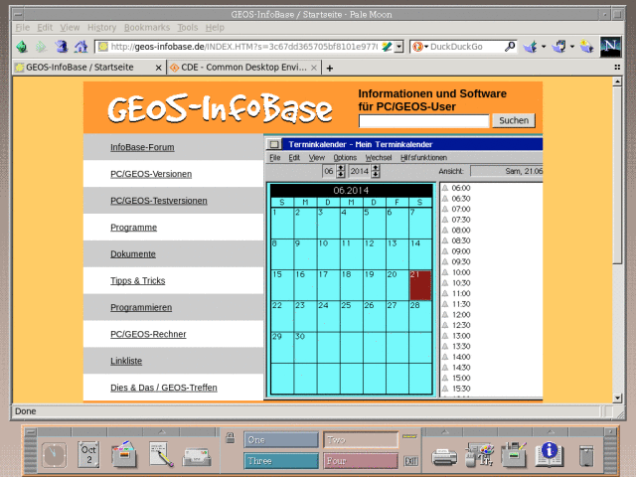Open the Programme link

(x=133, y=228)
